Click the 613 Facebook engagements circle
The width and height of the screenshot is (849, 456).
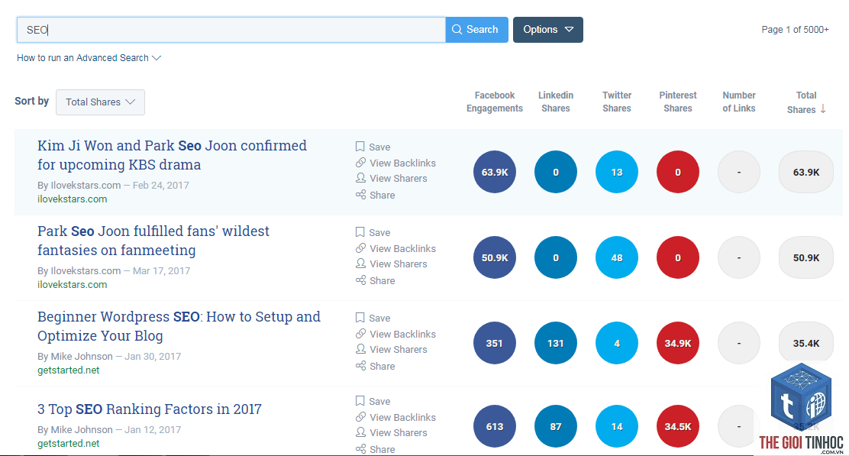(x=494, y=427)
